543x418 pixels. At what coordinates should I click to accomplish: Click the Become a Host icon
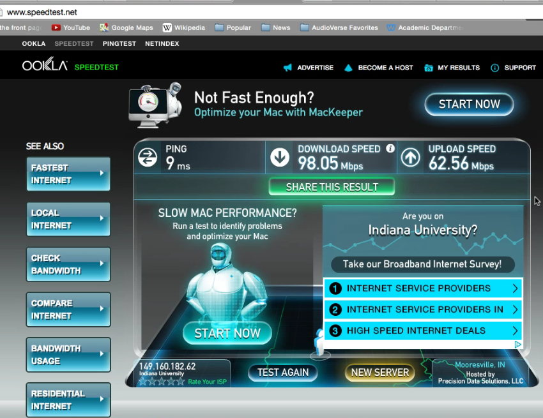[348, 68]
